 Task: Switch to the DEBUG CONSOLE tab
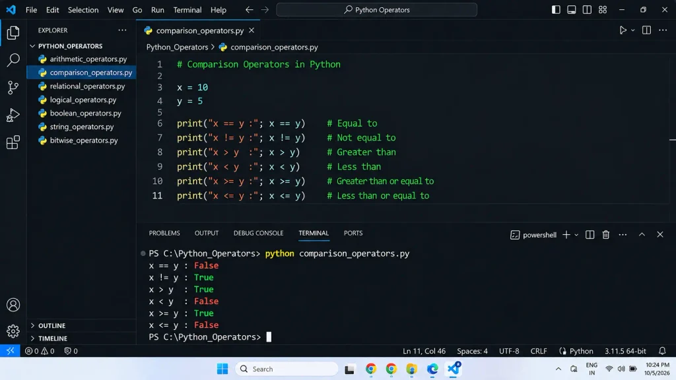tap(258, 233)
